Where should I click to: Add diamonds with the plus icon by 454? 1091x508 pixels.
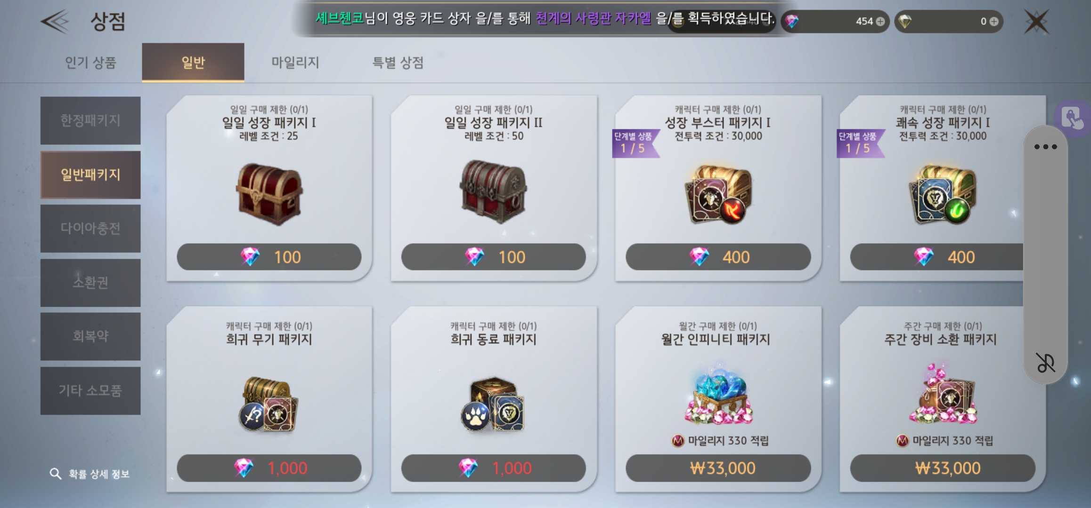click(x=880, y=22)
